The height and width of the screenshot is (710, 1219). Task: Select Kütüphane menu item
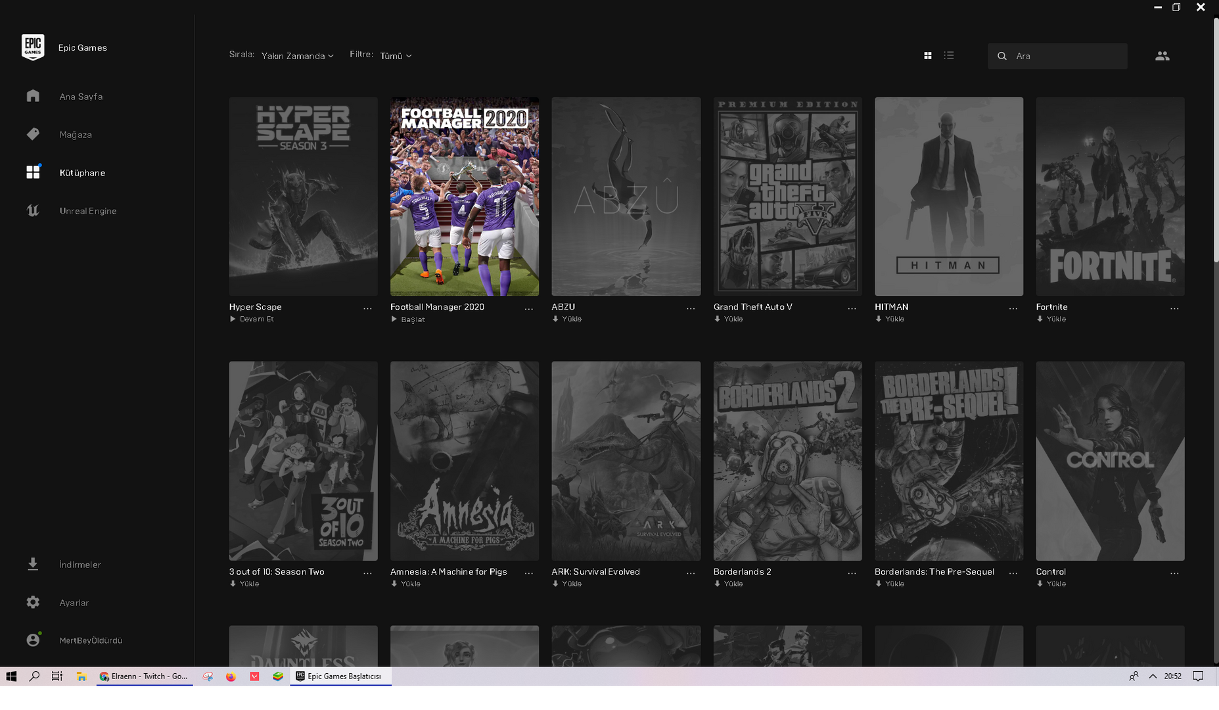tap(82, 173)
